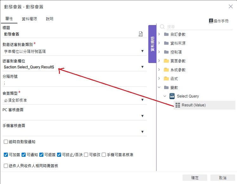The height and width of the screenshot is (184, 237).
Task: Switch to the 說明 tab
Action: click(49, 19)
